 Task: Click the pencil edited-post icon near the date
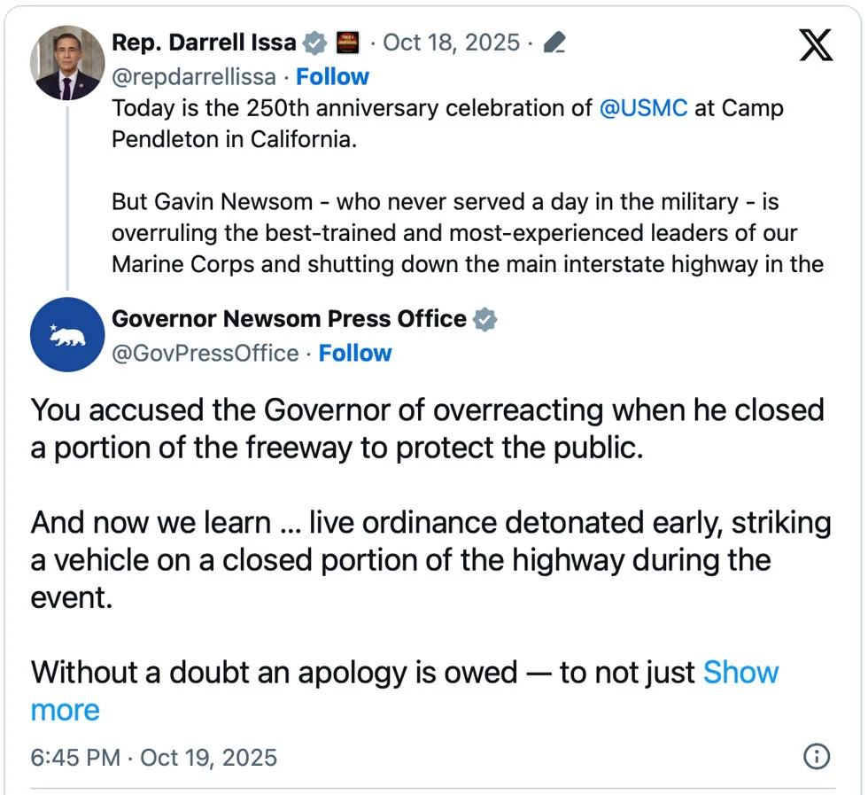[x=554, y=42]
